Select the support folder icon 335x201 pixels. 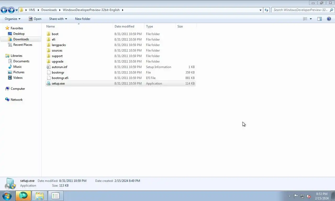point(48,56)
